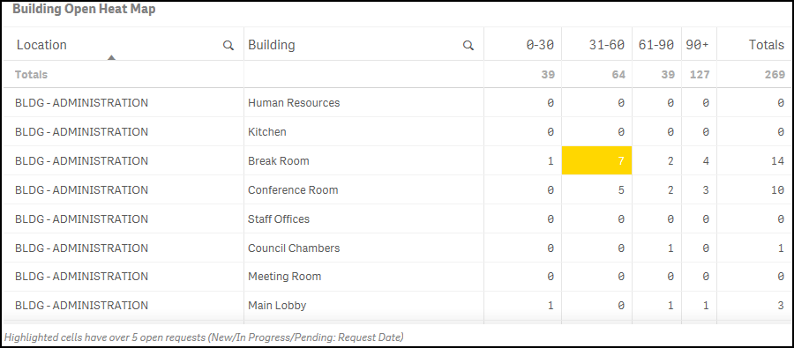The image size is (794, 348).
Task: Toggle sort arrow under Location header
Action: click(x=111, y=57)
